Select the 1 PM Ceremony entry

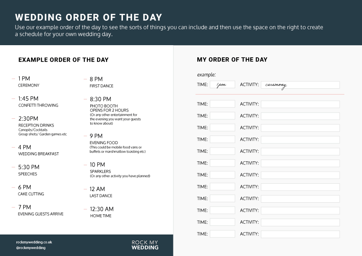coord(28,82)
